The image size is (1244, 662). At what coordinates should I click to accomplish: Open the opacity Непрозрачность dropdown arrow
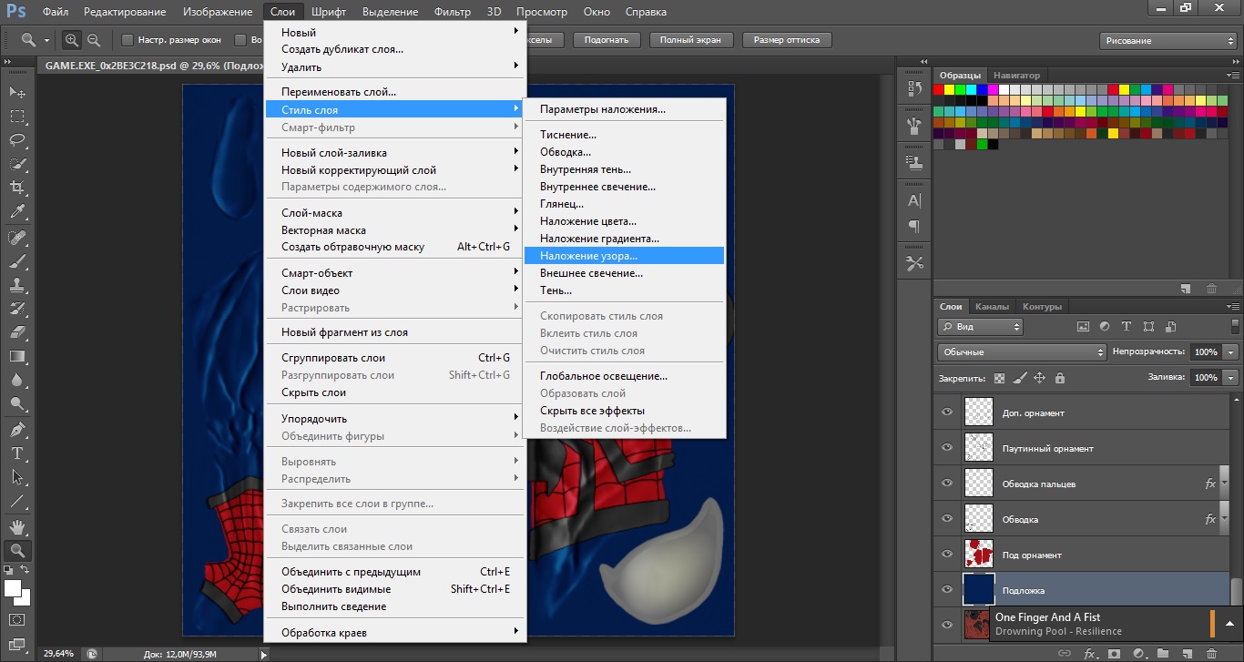coord(1231,351)
